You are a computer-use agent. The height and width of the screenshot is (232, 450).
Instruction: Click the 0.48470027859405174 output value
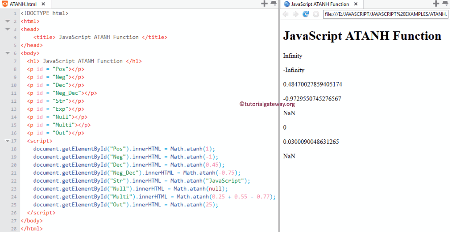[x=313, y=85]
